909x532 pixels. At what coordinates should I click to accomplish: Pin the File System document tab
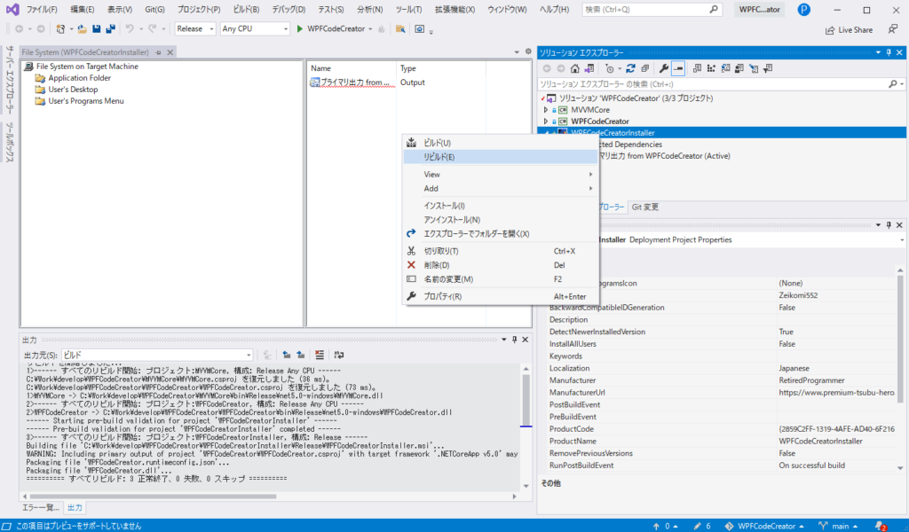(158, 52)
